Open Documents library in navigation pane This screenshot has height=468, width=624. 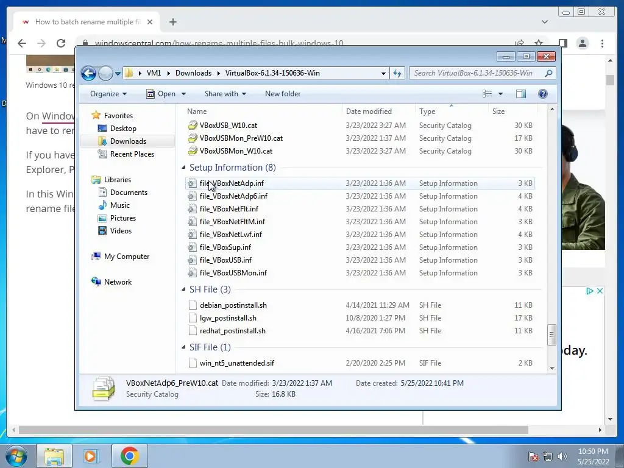[129, 192]
